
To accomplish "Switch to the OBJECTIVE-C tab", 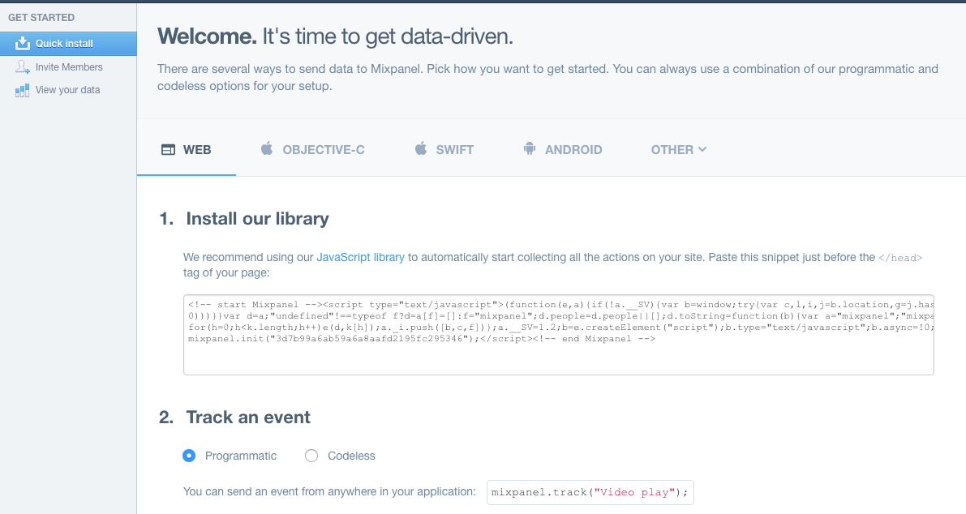I will [x=324, y=149].
